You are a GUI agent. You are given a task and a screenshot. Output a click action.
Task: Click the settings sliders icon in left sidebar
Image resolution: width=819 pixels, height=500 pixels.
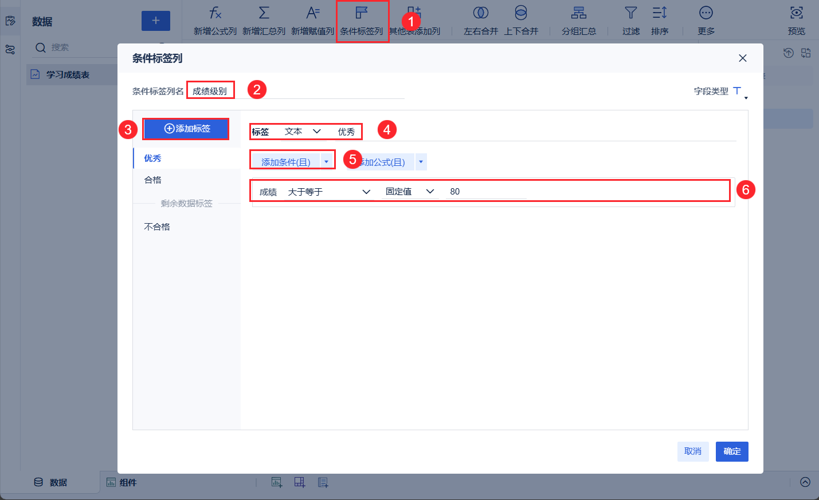click(x=10, y=50)
